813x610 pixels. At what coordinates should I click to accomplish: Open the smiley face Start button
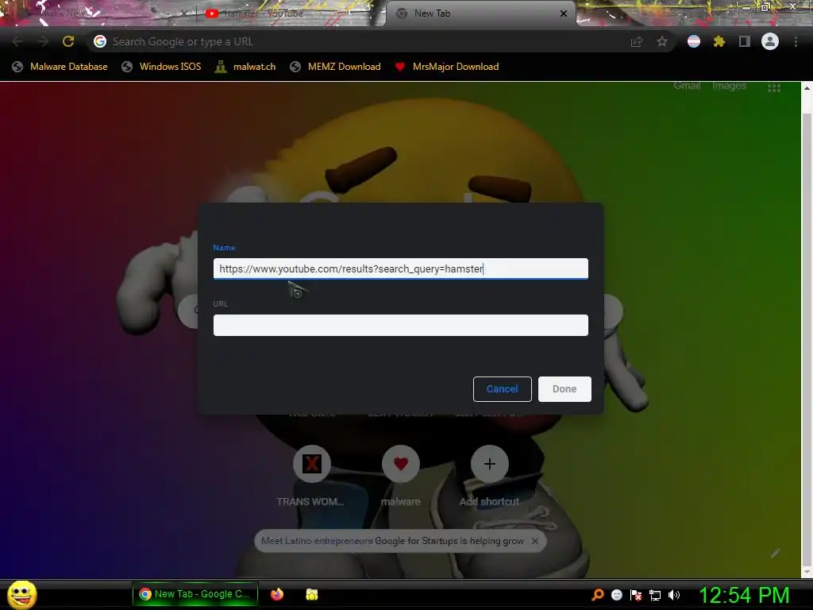tap(21, 594)
